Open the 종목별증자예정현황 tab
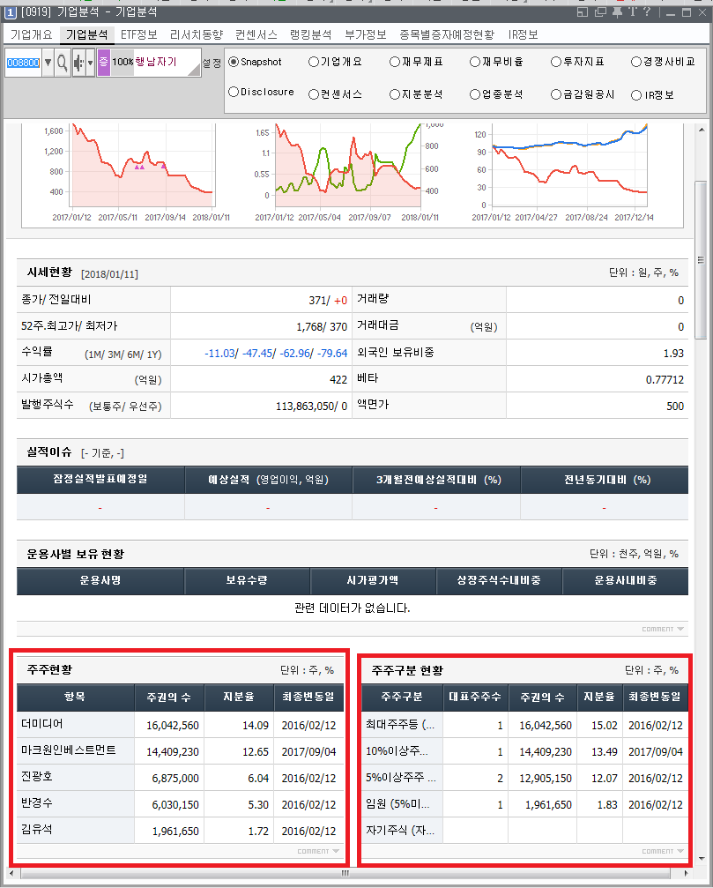The image size is (713, 888). [x=447, y=34]
